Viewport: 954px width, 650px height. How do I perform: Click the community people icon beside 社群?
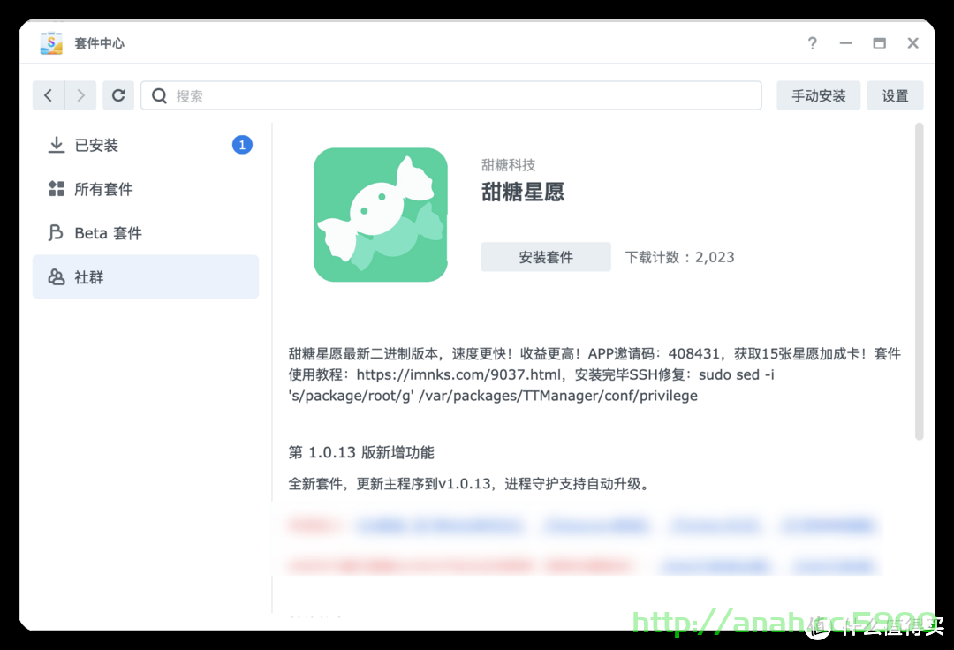tap(57, 276)
